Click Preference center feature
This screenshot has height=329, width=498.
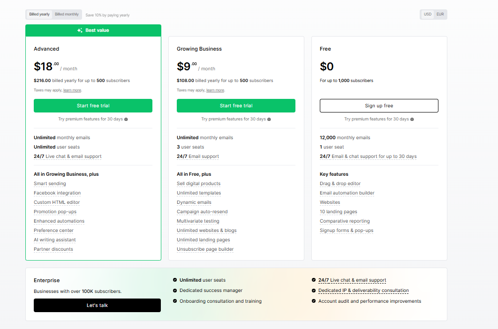pyautogui.click(x=53, y=231)
